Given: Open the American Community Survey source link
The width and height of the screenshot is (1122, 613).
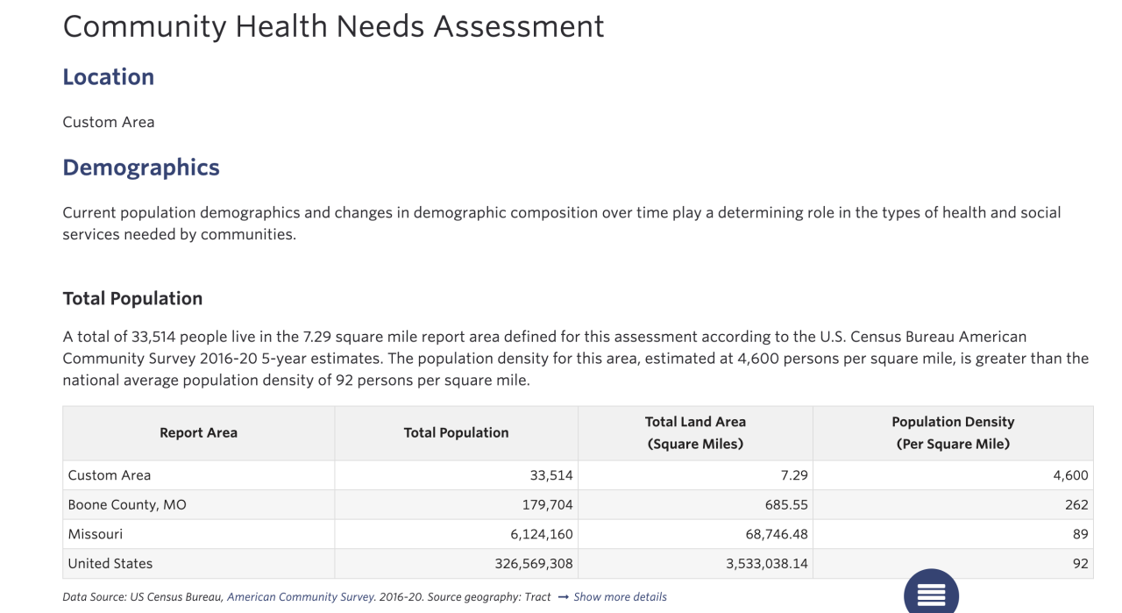Looking at the screenshot, I should (301, 597).
